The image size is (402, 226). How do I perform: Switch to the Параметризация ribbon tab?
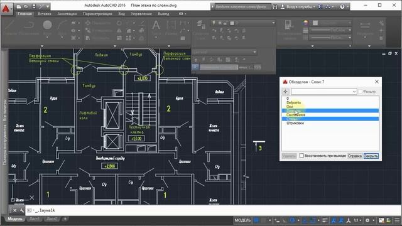97,14
